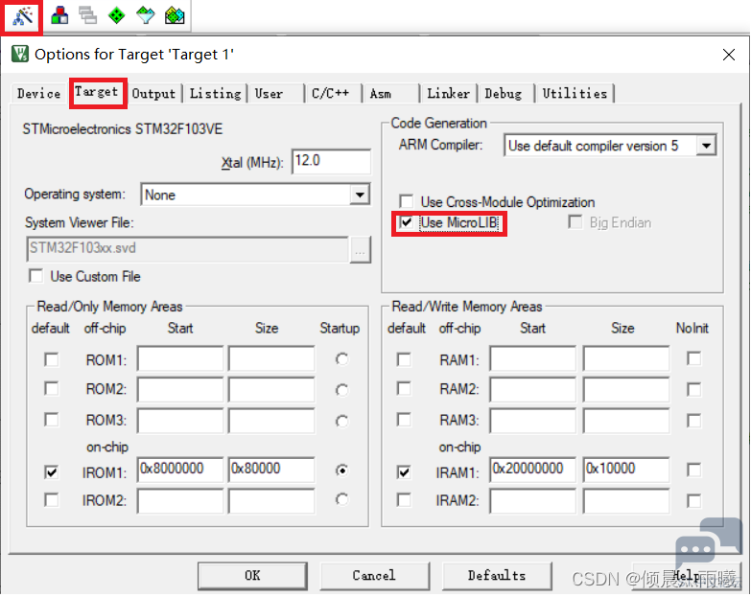Enable the Use Custom File checkbox
Image resolution: width=751 pixels, height=597 pixels.
point(35,276)
